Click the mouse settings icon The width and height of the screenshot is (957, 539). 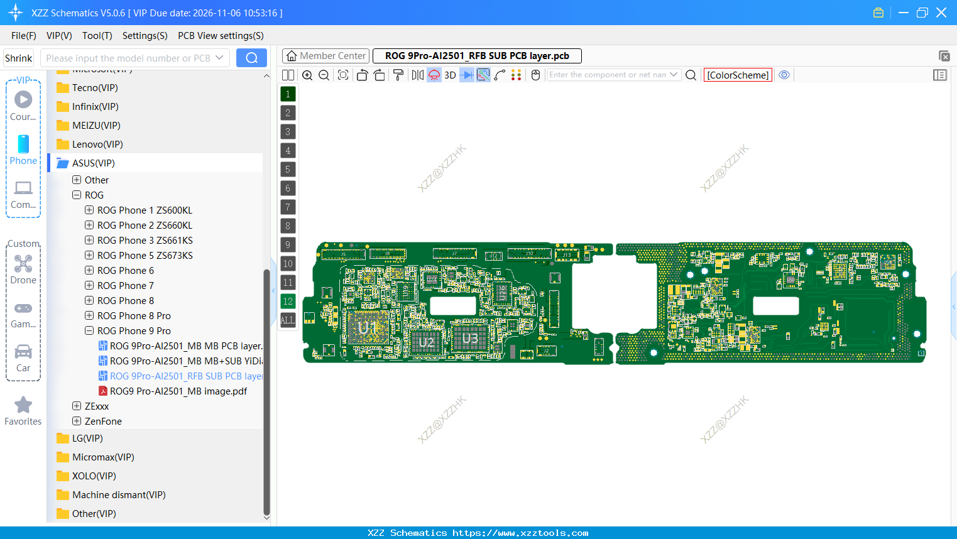point(535,75)
